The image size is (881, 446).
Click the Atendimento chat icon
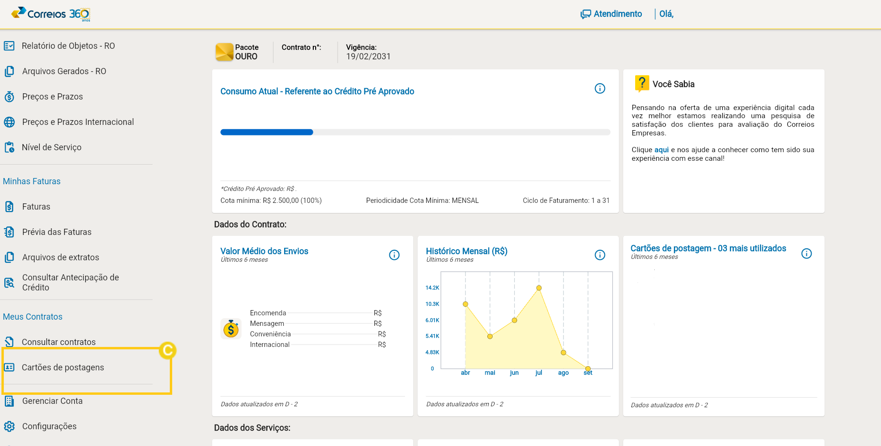pos(585,14)
